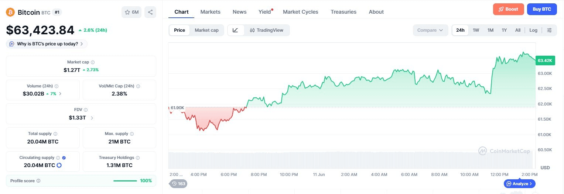Click Profile score info icon
The image size is (564, 194).
(x=38, y=181)
